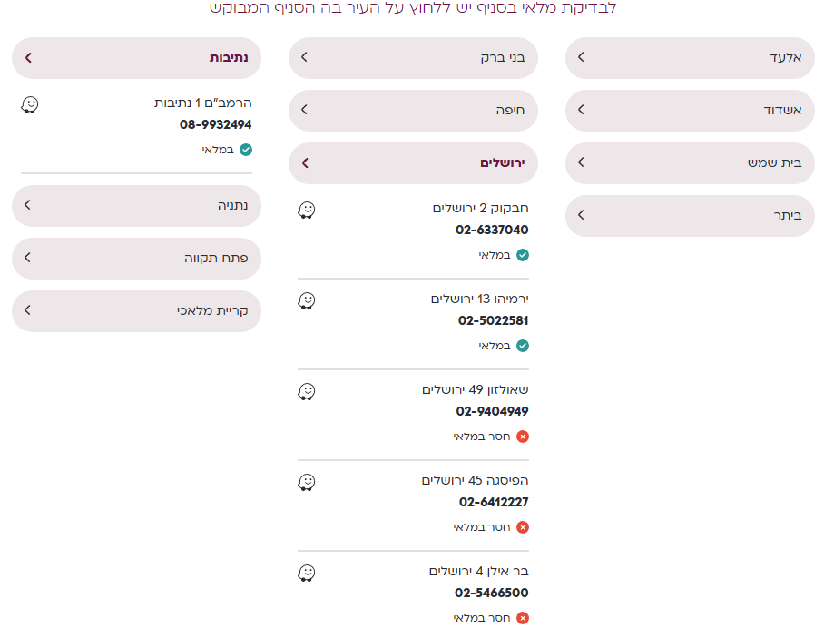This screenshot has width=834, height=638.
Task: Open Waze navigation for חבקוק 2 ירושלים
Action: (x=307, y=210)
